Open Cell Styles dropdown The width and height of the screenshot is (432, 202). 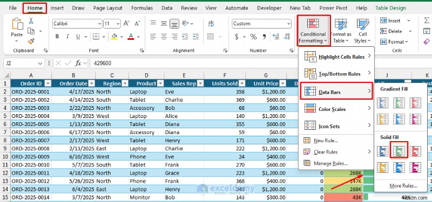coord(362,31)
